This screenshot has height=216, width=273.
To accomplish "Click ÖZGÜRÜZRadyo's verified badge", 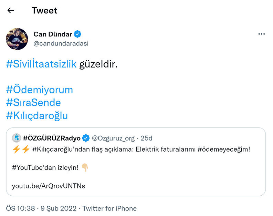I will (x=86, y=138).
